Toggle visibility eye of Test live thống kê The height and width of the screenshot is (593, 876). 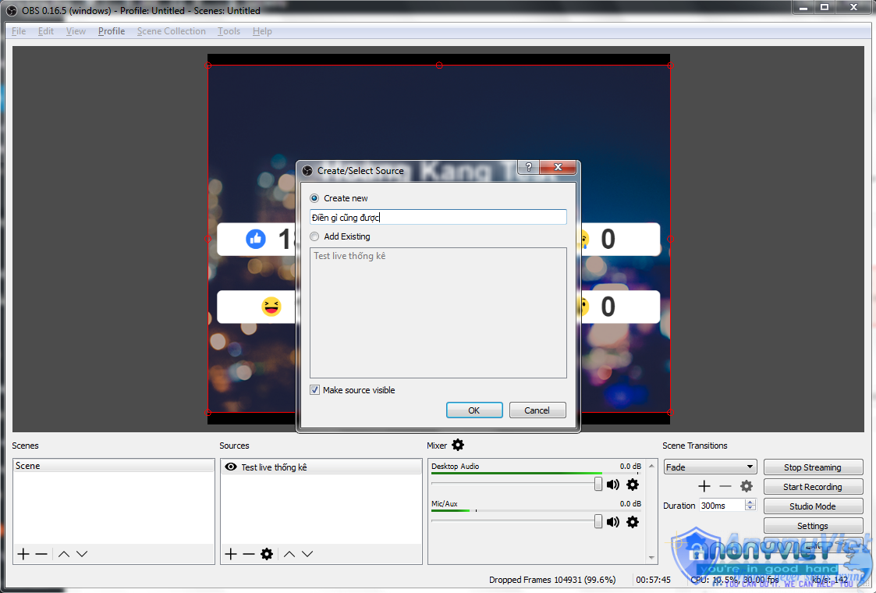[231, 467]
